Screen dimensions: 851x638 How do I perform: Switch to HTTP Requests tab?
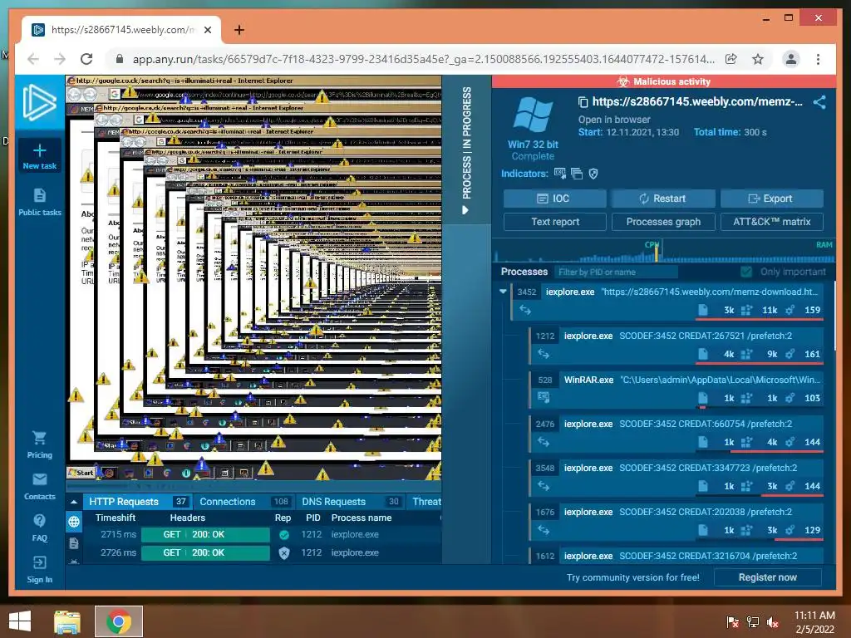click(136, 502)
